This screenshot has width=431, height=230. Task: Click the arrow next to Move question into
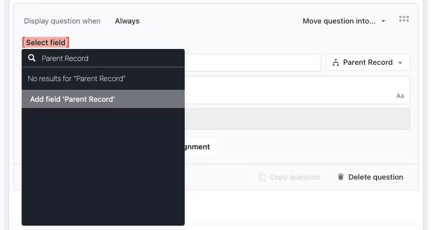click(x=383, y=21)
